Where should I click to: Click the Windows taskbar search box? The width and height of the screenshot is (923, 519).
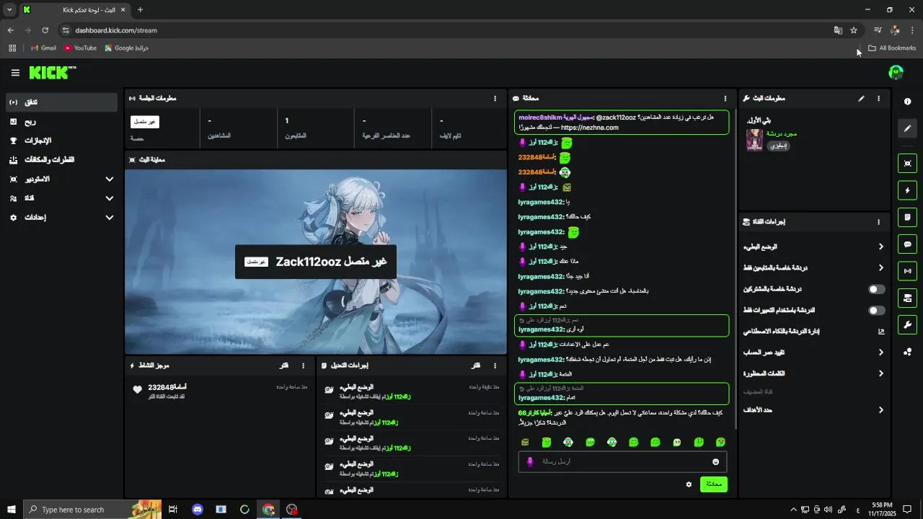coord(92,510)
